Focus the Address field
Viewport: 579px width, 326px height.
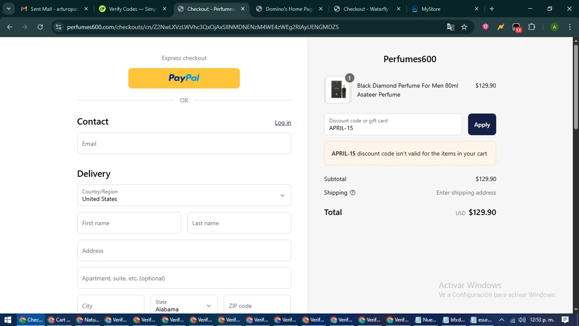pyautogui.click(x=184, y=251)
